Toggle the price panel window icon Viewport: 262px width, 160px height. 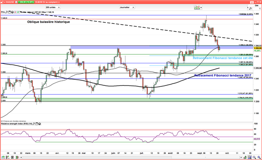[x=10, y=12]
